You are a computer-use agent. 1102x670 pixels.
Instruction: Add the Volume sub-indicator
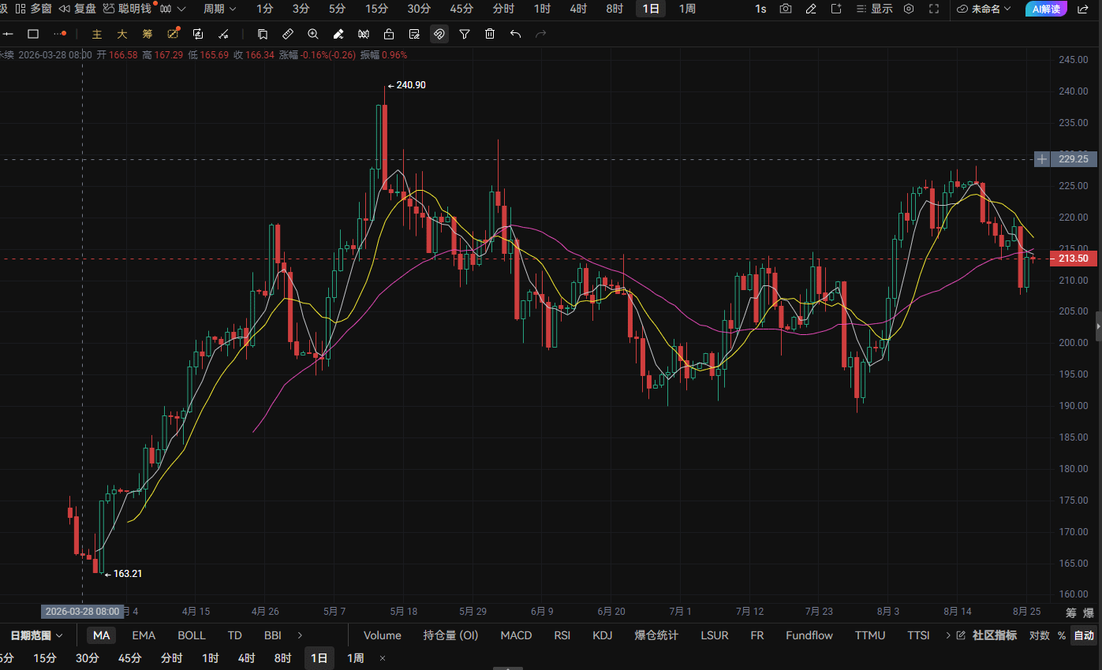[x=383, y=635]
